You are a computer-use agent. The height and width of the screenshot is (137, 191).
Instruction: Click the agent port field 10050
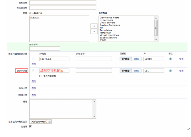pos(154,59)
